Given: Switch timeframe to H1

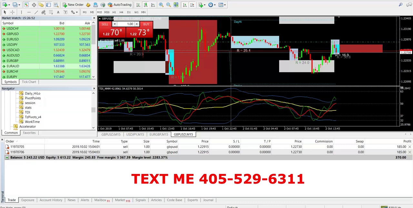Looking at the screenshot, I should (114, 12).
